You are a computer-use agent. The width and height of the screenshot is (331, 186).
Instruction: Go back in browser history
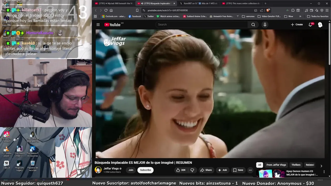[x=95, y=10]
